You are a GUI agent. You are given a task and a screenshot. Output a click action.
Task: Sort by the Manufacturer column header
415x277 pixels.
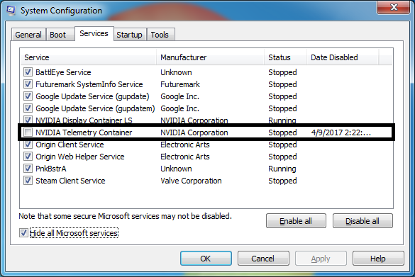point(211,57)
